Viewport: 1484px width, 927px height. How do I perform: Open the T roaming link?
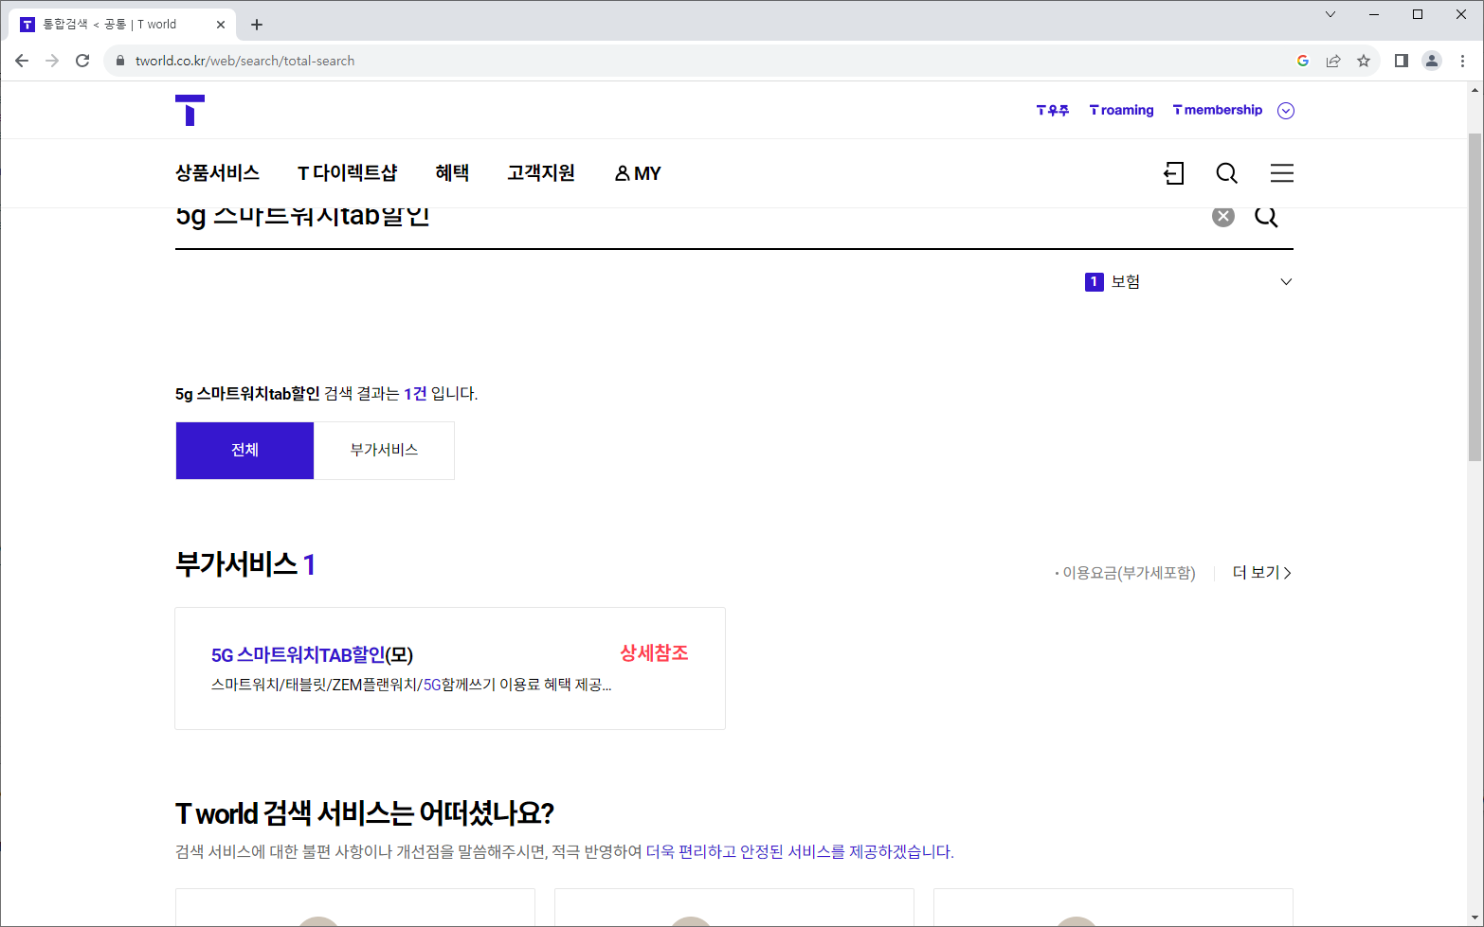coord(1122,111)
